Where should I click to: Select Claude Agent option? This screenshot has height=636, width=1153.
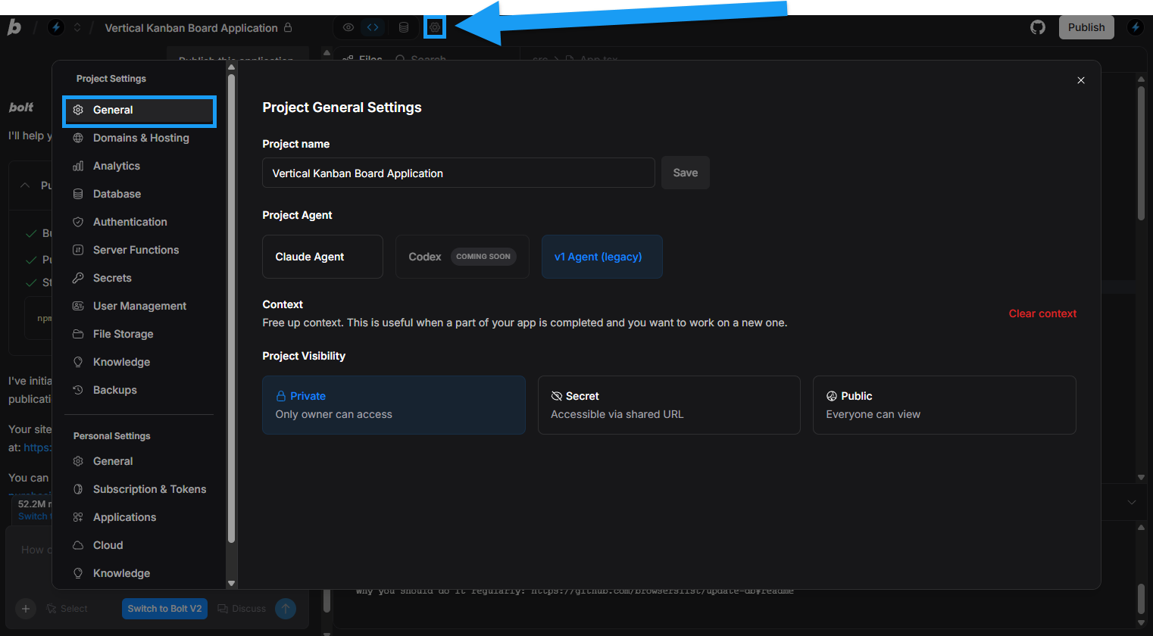[323, 257]
